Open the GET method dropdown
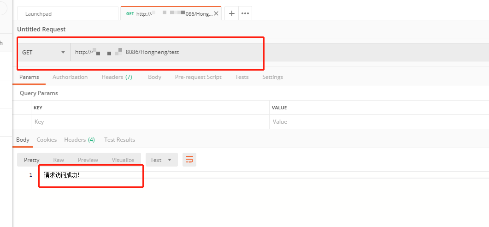 tap(44, 52)
